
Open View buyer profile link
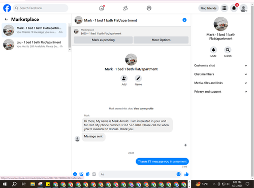click(144, 108)
